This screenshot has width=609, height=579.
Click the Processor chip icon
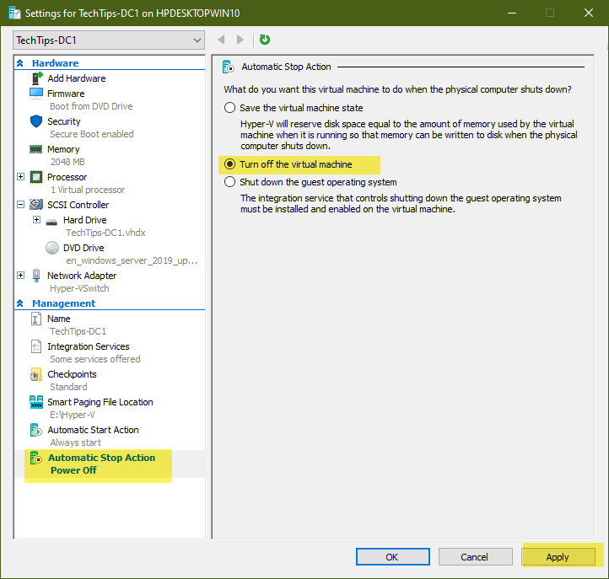tap(36, 177)
